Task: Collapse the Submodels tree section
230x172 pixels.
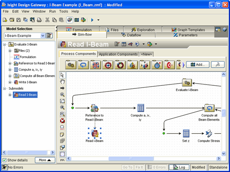Action: pyautogui.click(x=4, y=88)
